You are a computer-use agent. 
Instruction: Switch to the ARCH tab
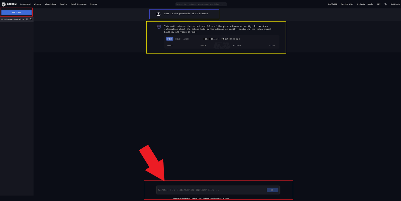(x=186, y=39)
